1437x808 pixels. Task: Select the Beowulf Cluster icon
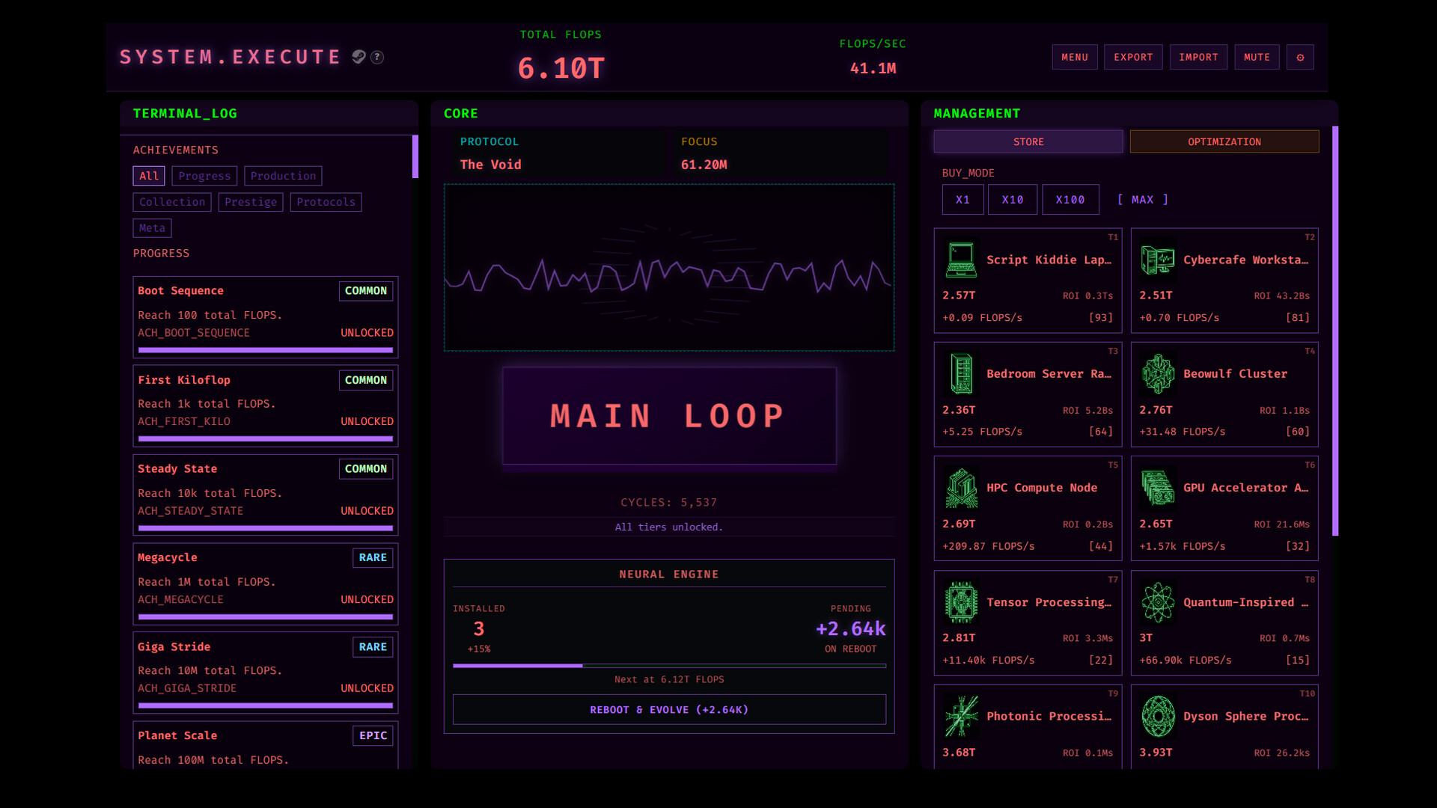(1158, 373)
